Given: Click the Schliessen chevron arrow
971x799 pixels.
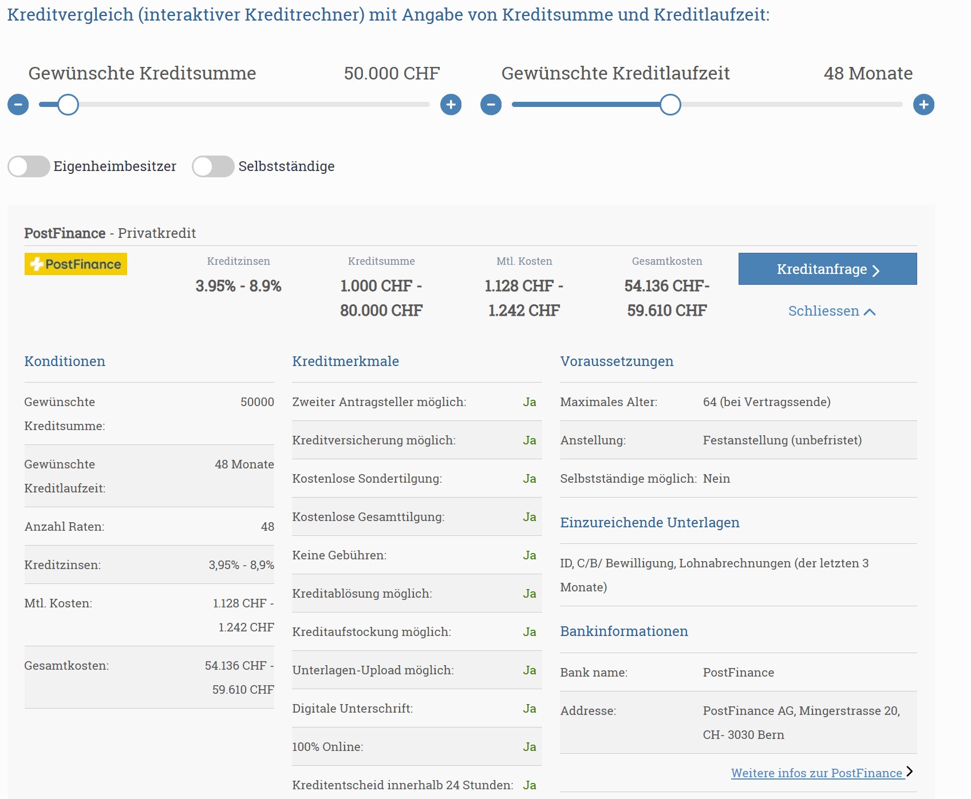Looking at the screenshot, I should click(870, 312).
